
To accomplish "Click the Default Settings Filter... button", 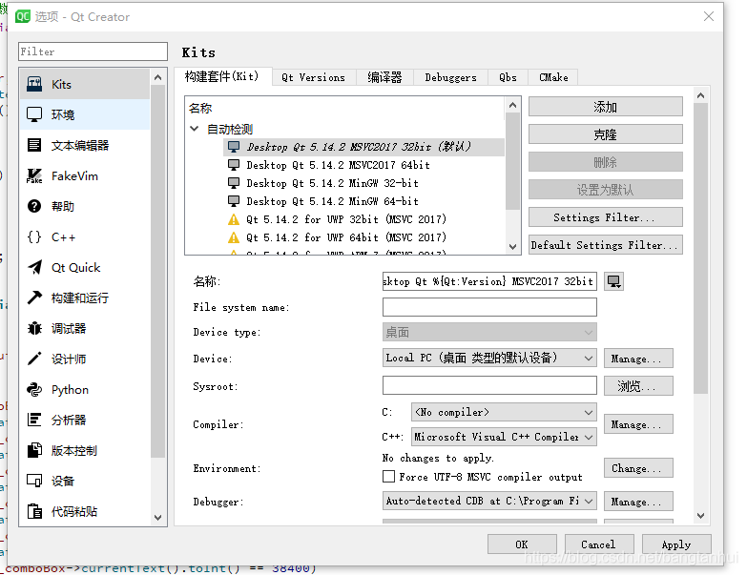I will (x=606, y=245).
